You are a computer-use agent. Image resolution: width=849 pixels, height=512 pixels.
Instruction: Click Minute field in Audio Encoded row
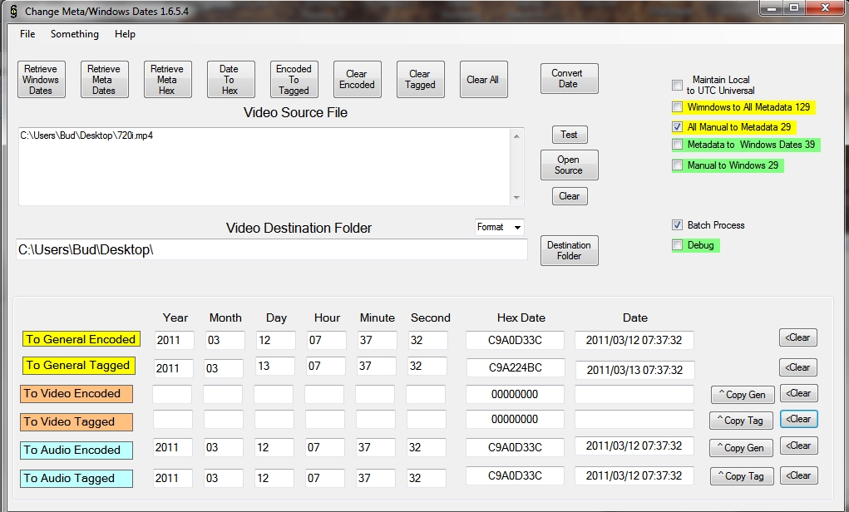(376, 447)
